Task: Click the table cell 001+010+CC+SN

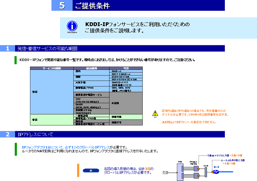Action: pos(126,79)
